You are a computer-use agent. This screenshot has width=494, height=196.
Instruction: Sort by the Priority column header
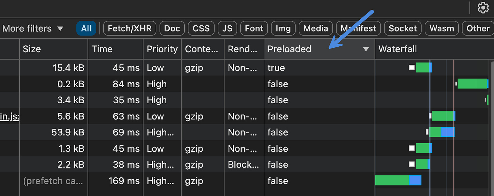pos(163,49)
